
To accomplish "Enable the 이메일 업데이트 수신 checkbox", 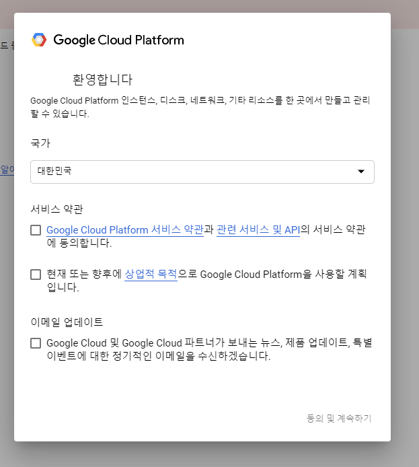I will 36,343.
